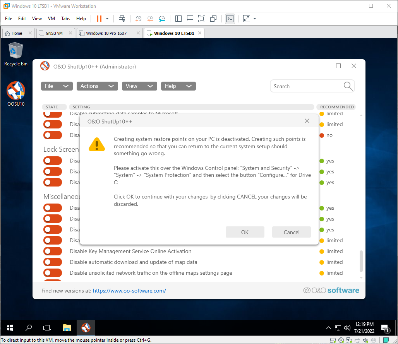Toggle the first switch under Miscellaneous
Screen dimensions: 398x344
[x=53, y=208]
